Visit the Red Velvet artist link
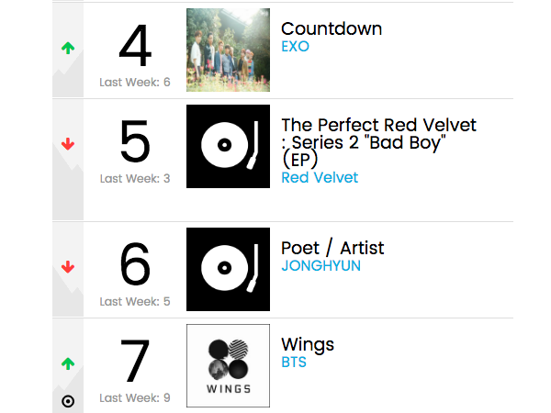 point(320,177)
